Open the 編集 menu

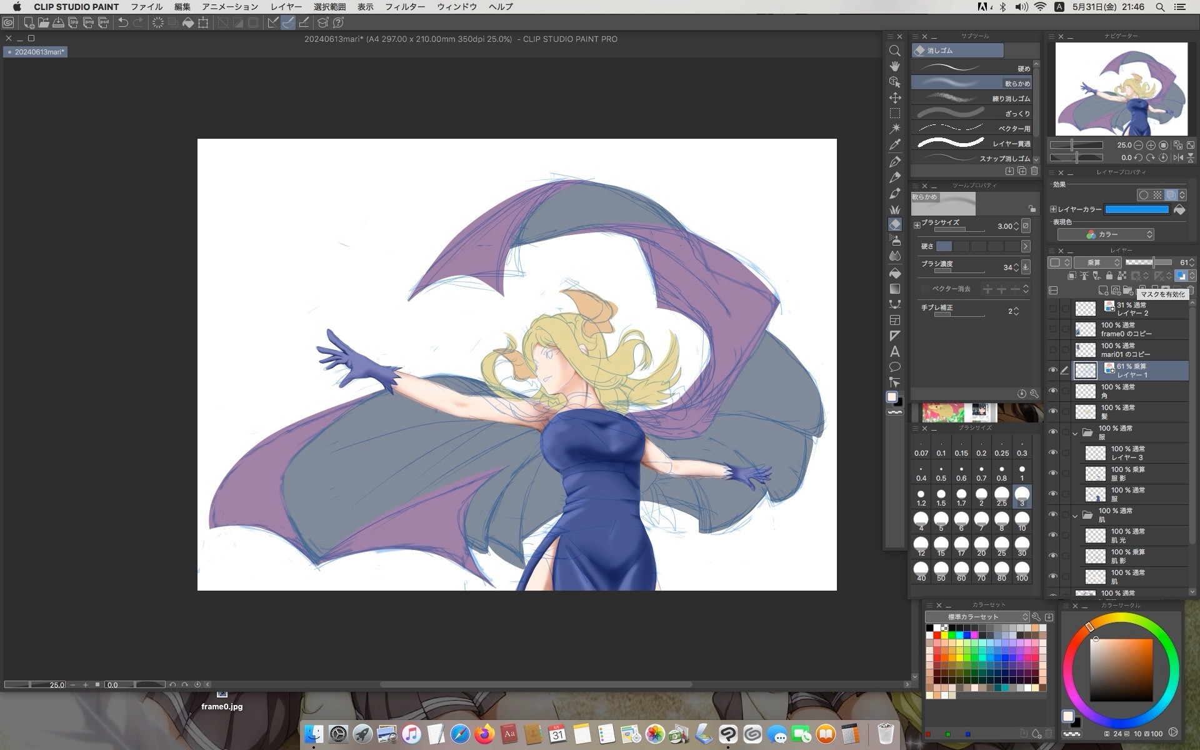point(182,7)
